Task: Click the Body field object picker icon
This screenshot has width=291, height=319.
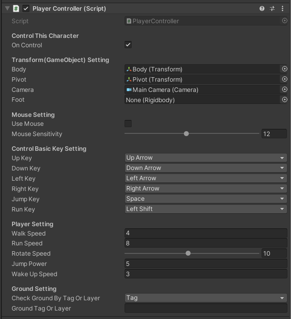Action: coord(284,69)
